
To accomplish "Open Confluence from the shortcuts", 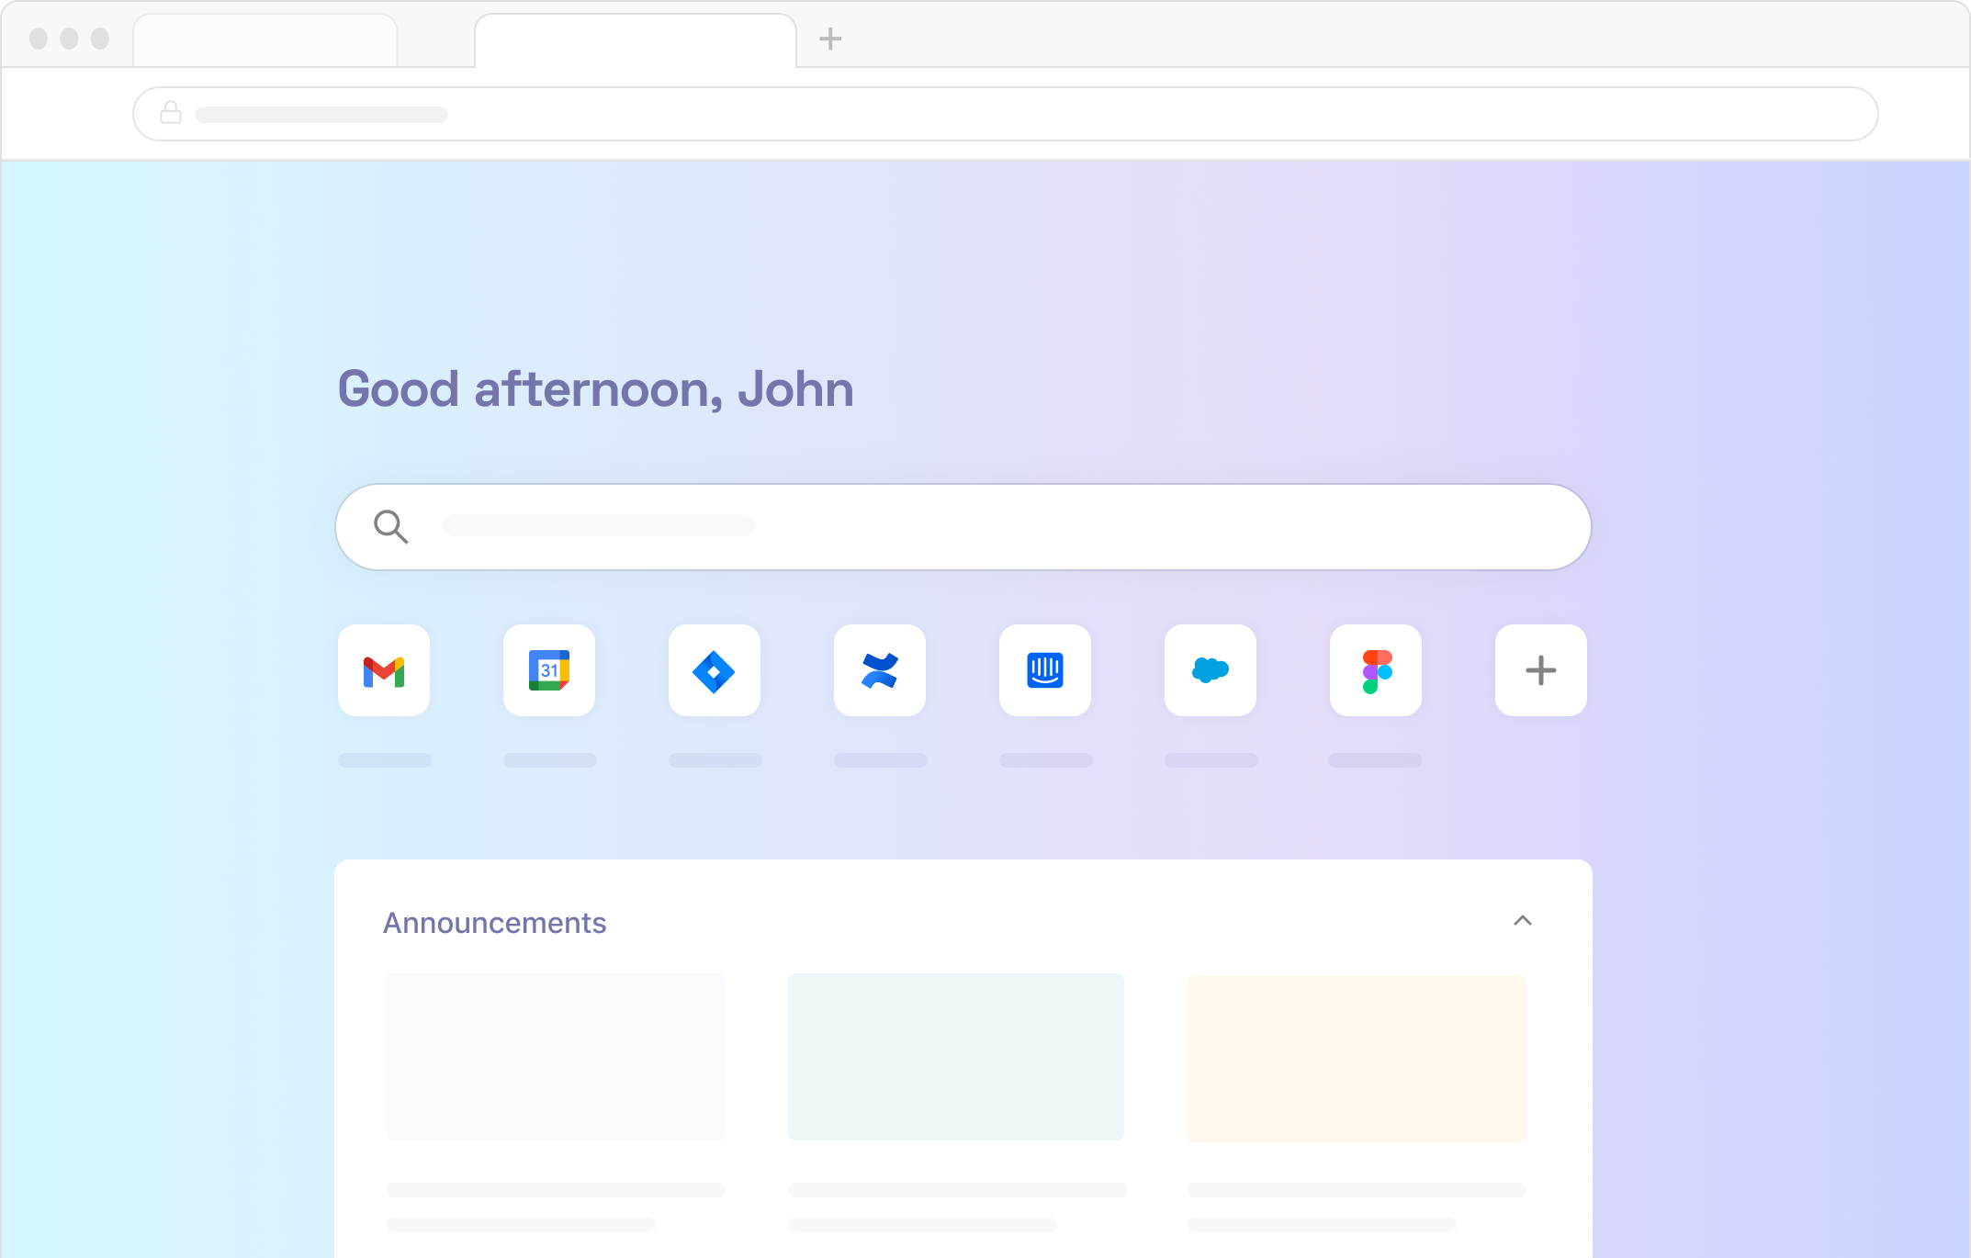I will tap(879, 670).
